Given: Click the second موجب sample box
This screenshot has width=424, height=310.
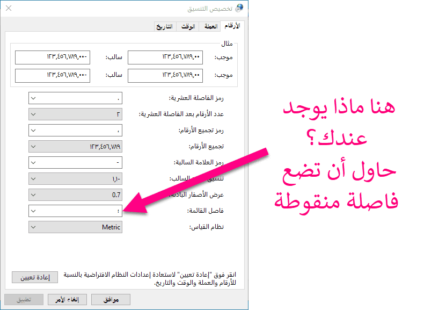Looking at the screenshot, I should click(165, 76).
